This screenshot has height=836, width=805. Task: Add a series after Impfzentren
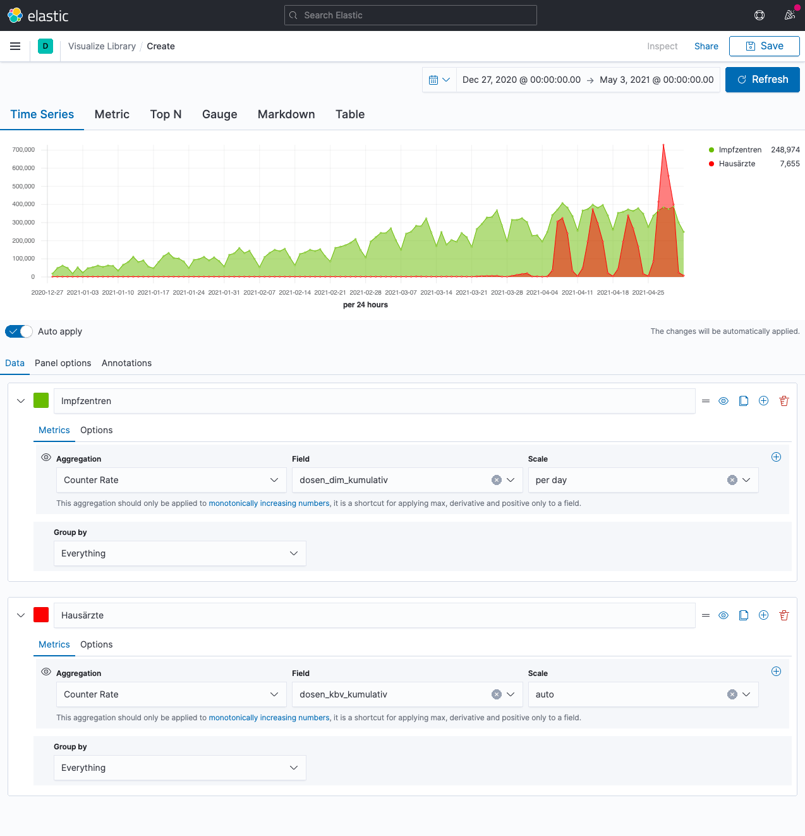(x=763, y=401)
